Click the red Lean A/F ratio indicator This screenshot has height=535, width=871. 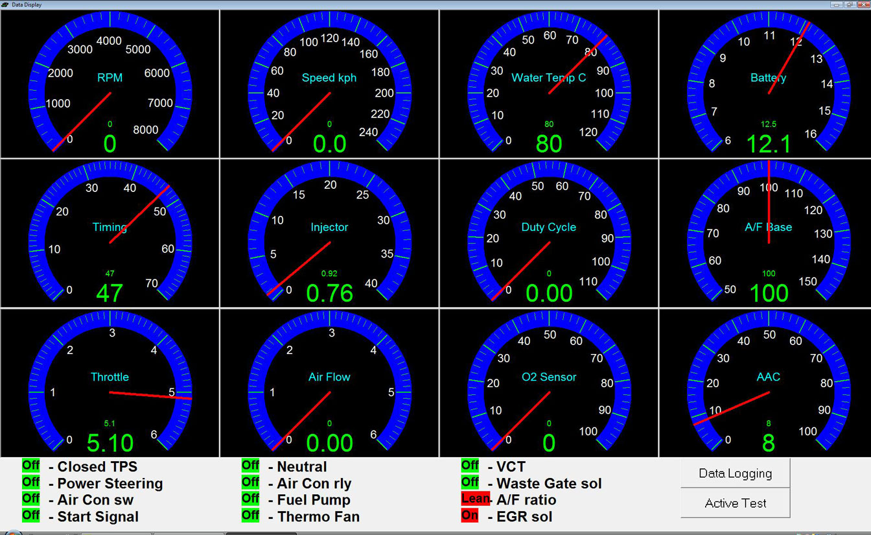point(475,499)
